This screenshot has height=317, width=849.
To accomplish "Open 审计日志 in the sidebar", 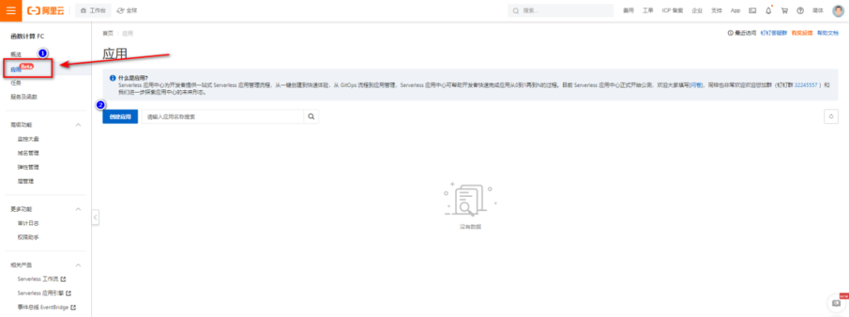I will 28,223.
